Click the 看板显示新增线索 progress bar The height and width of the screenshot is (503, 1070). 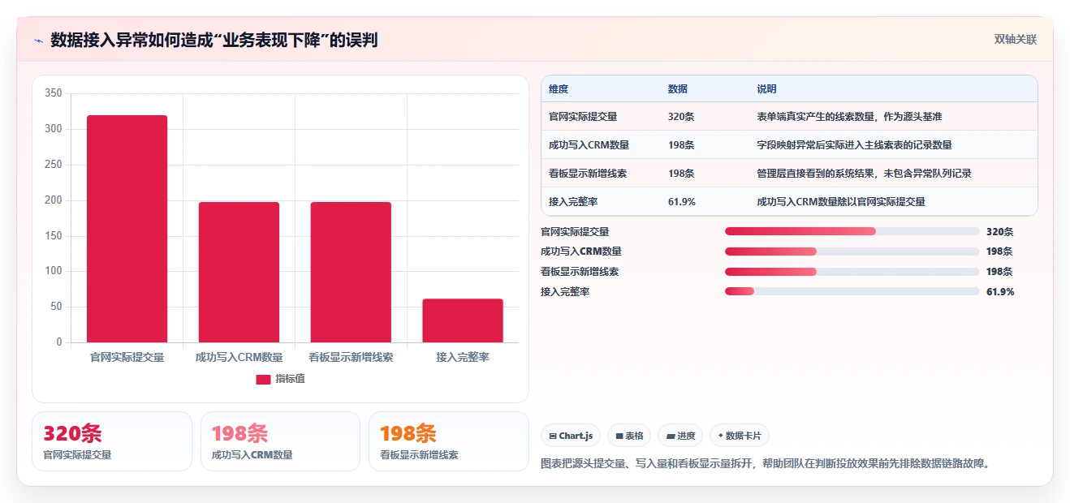852,272
